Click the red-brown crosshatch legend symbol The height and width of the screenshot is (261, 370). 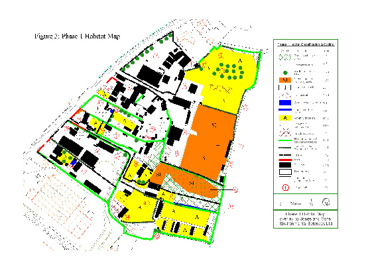(x=285, y=133)
